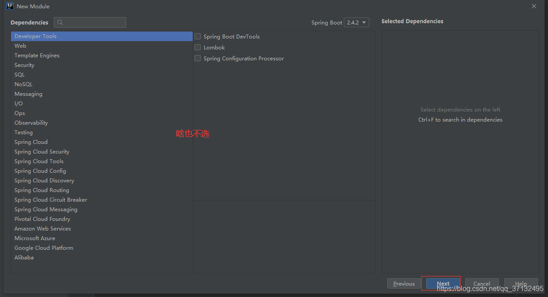Select Spring Cloud Circuit Breaker category
This screenshot has width=548, height=297.
(102, 200)
